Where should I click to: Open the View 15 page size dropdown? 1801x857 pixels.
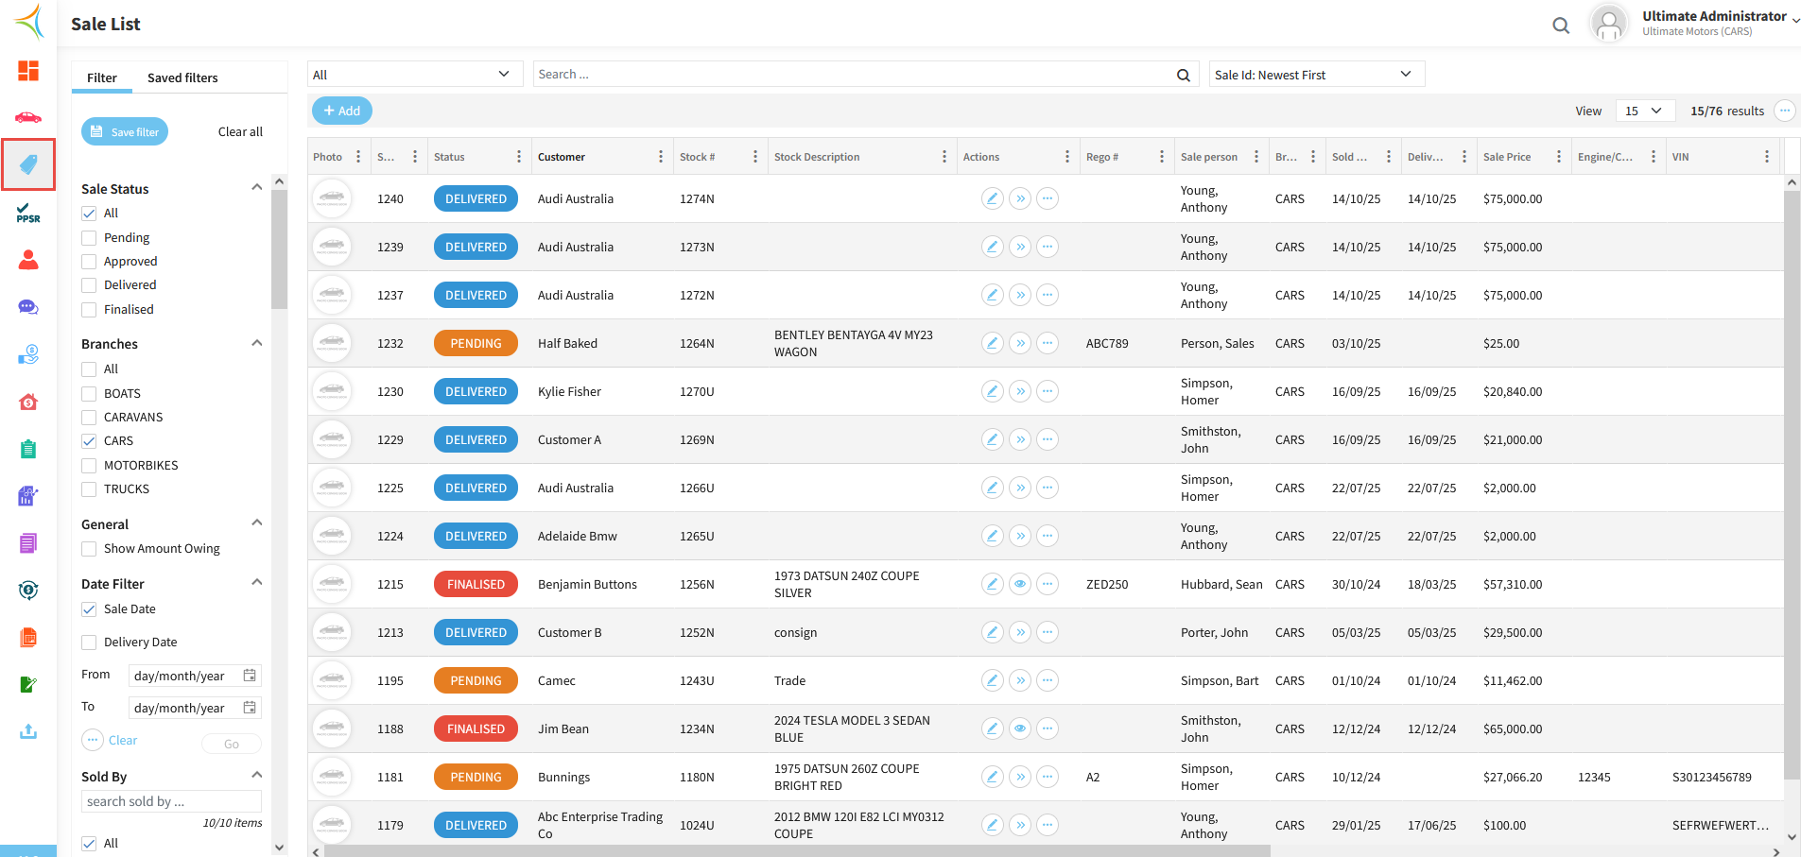[x=1644, y=111]
